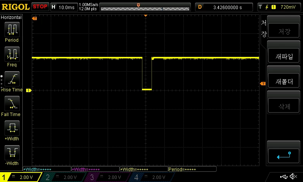Click the 저장 vertical menu tab label

[264, 28]
